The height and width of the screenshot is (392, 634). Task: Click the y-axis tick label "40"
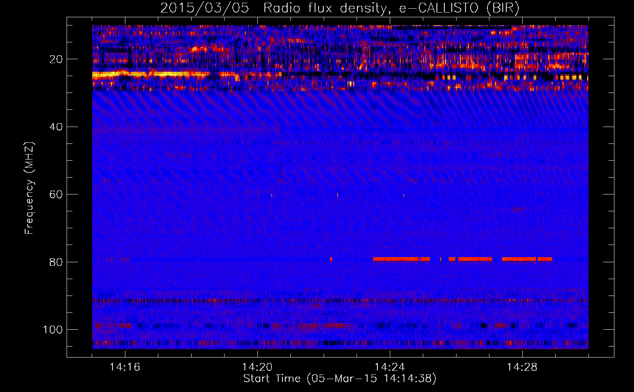(56, 127)
